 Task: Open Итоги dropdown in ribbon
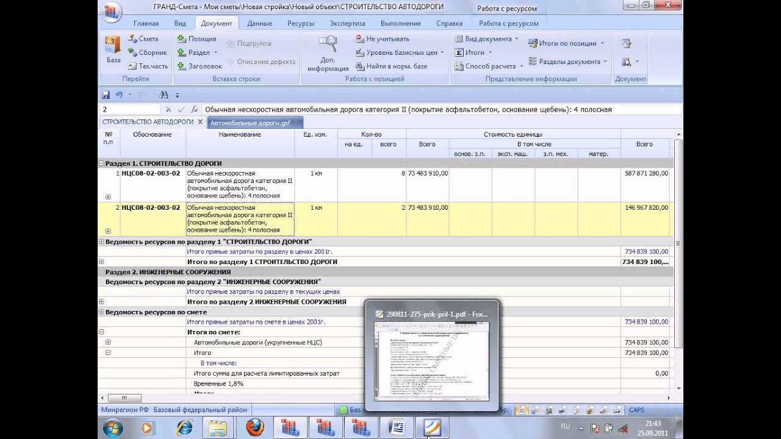473,52
